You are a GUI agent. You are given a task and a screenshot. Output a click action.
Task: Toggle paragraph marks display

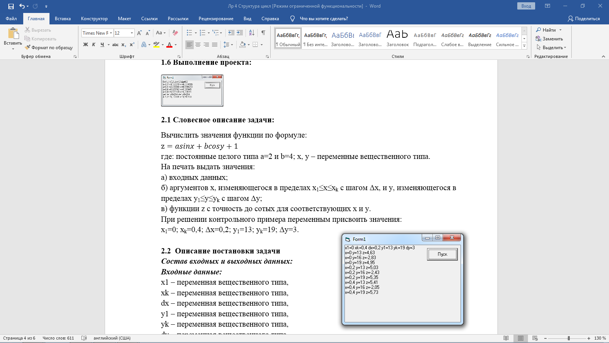pyautogui.click(x=263, y=33)
